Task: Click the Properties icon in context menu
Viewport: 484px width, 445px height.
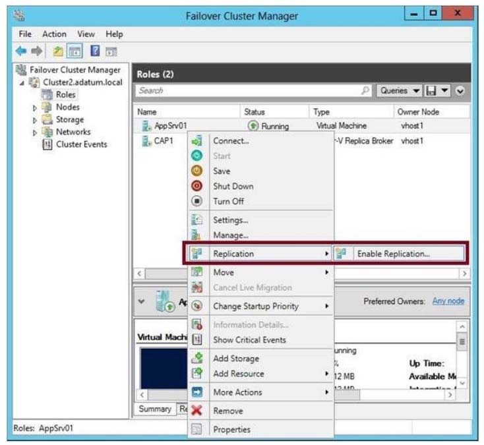Action: (197, 429)
